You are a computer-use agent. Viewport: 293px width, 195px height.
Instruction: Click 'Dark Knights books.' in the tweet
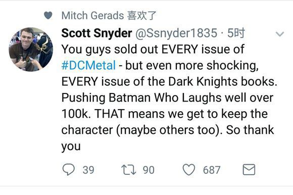coord(223,82)
